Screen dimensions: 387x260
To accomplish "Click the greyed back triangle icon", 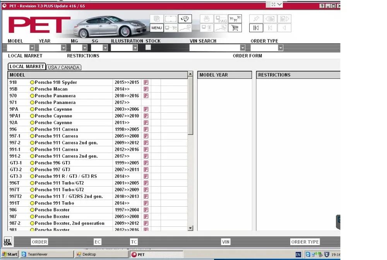I will click(x=284, y=28).
